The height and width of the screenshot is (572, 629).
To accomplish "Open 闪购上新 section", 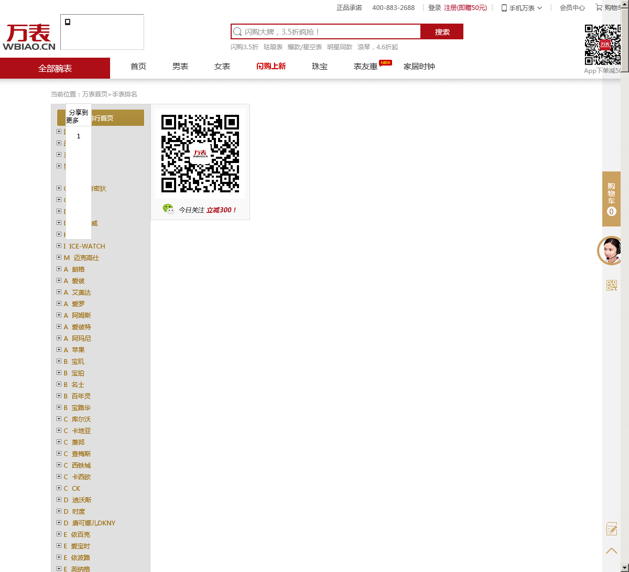I will [x=271, y=66].
